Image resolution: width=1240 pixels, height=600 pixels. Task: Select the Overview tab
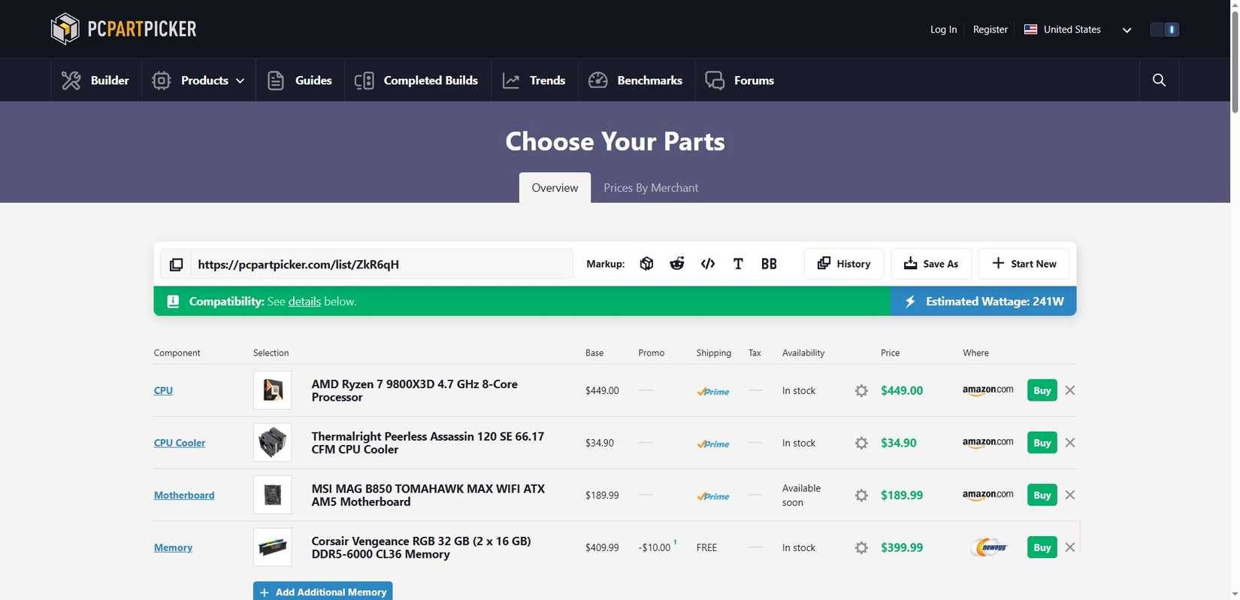click(x=555, y=188)
